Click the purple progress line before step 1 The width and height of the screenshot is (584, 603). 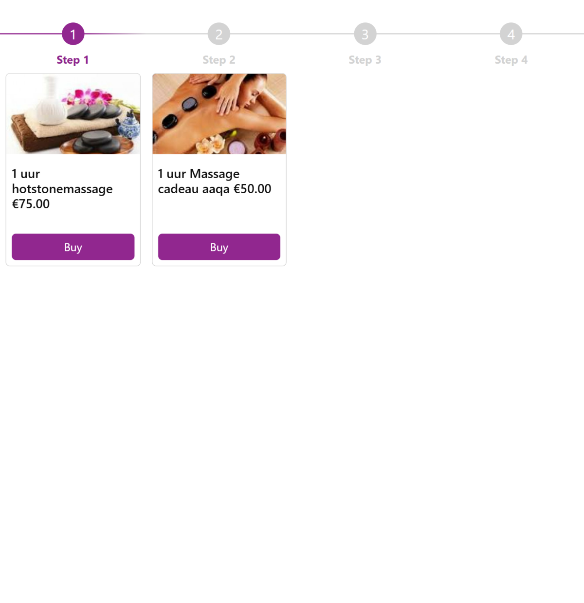(x=31, y=34)
